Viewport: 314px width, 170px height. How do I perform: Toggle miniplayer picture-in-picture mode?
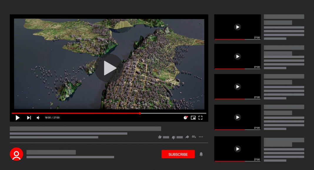click(x=193, y=118)
